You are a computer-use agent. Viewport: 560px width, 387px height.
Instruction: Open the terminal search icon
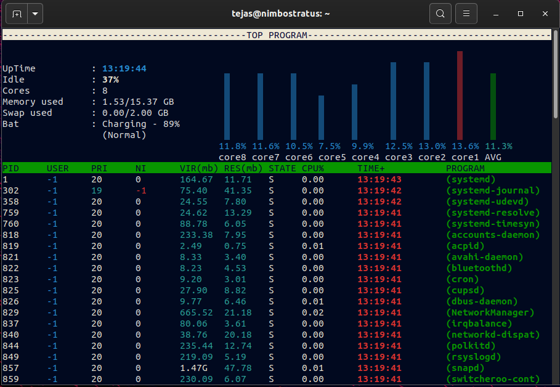point(440,14)
